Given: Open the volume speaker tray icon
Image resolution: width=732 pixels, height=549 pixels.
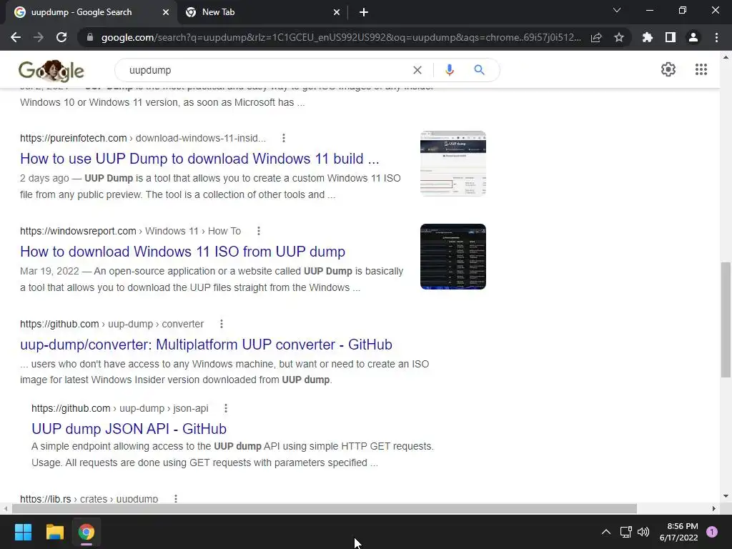Looking at the screenshot, I should pos(643,532).
